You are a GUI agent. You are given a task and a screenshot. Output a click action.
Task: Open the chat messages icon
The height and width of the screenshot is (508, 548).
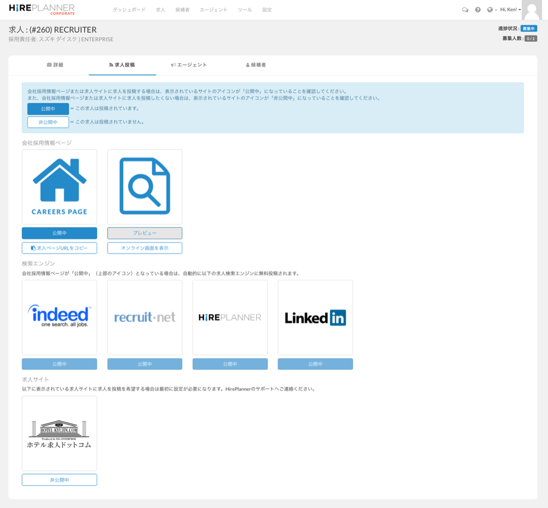(x=464, y=9)
